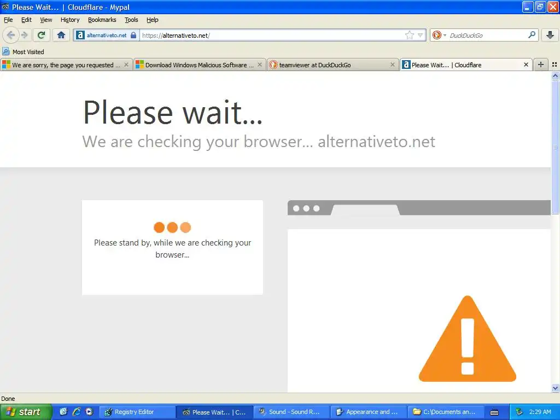Image resolution: width=560 pixels, height=420 pixels.
Task: Show all tabs list button
Action: [x=555, y=65]
